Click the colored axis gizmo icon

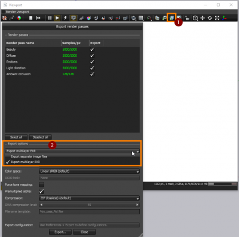tap(225, 18)
